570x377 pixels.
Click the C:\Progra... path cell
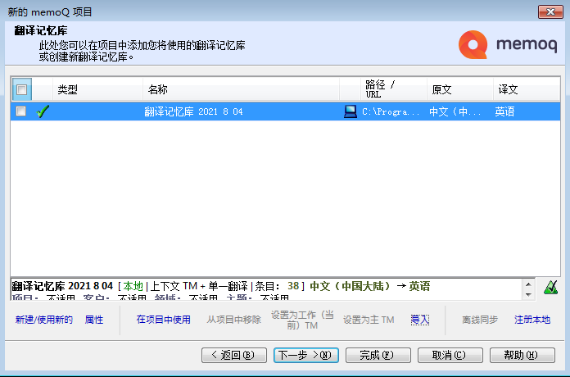391,111
